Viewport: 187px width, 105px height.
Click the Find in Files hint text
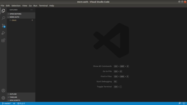(x=106, y=76)
